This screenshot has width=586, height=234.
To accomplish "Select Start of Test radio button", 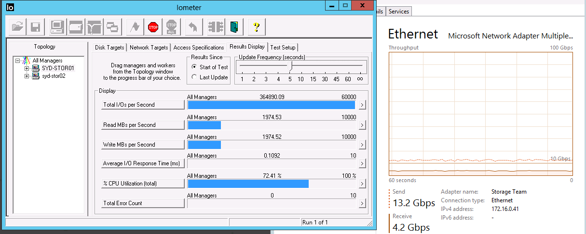I will click(x=194, y=67).
